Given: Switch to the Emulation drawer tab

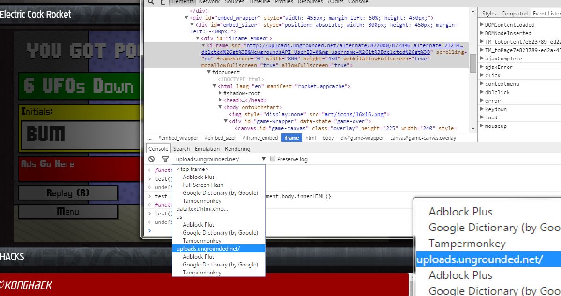Looking at the screenshot, I should pos(207,149).
